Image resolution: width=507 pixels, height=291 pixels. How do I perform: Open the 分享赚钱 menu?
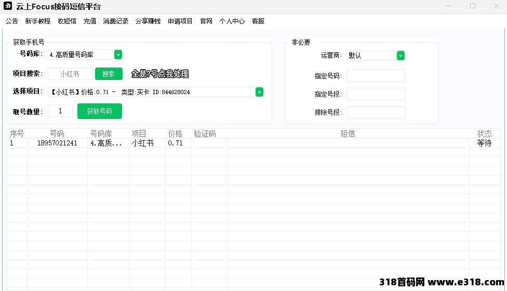pyautogui.click(x=148, y=21)
